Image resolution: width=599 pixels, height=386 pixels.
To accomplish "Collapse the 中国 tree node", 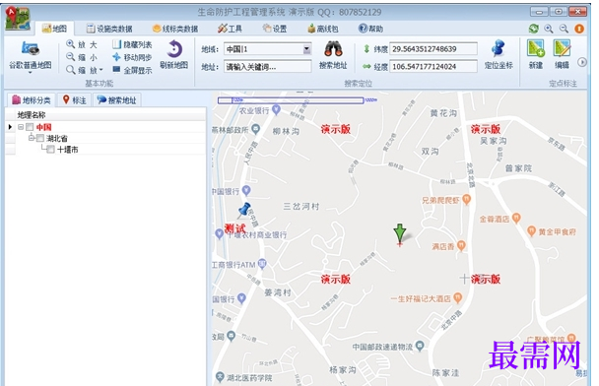I will pos(21,127).
